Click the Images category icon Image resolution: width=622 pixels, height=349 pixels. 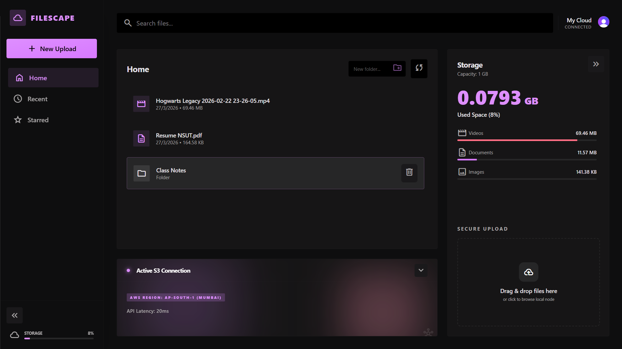pos(462,172)
